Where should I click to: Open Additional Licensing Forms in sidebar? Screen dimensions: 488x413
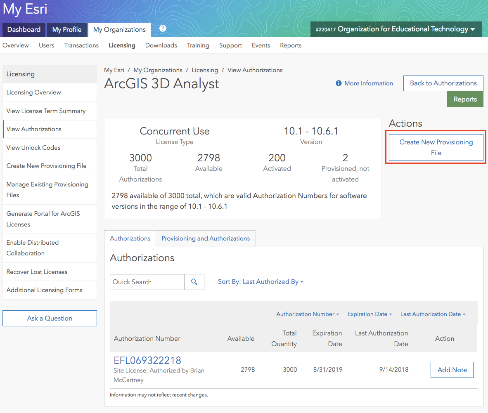tap(50, 290)
